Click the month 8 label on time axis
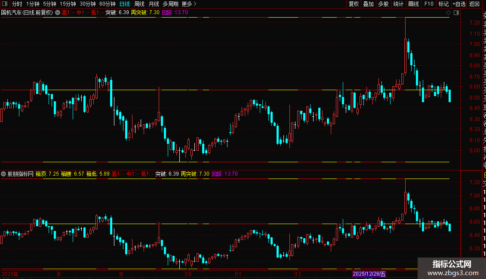Screen dimensions: 486x279 pyautogui.click(x=59, y=274)
